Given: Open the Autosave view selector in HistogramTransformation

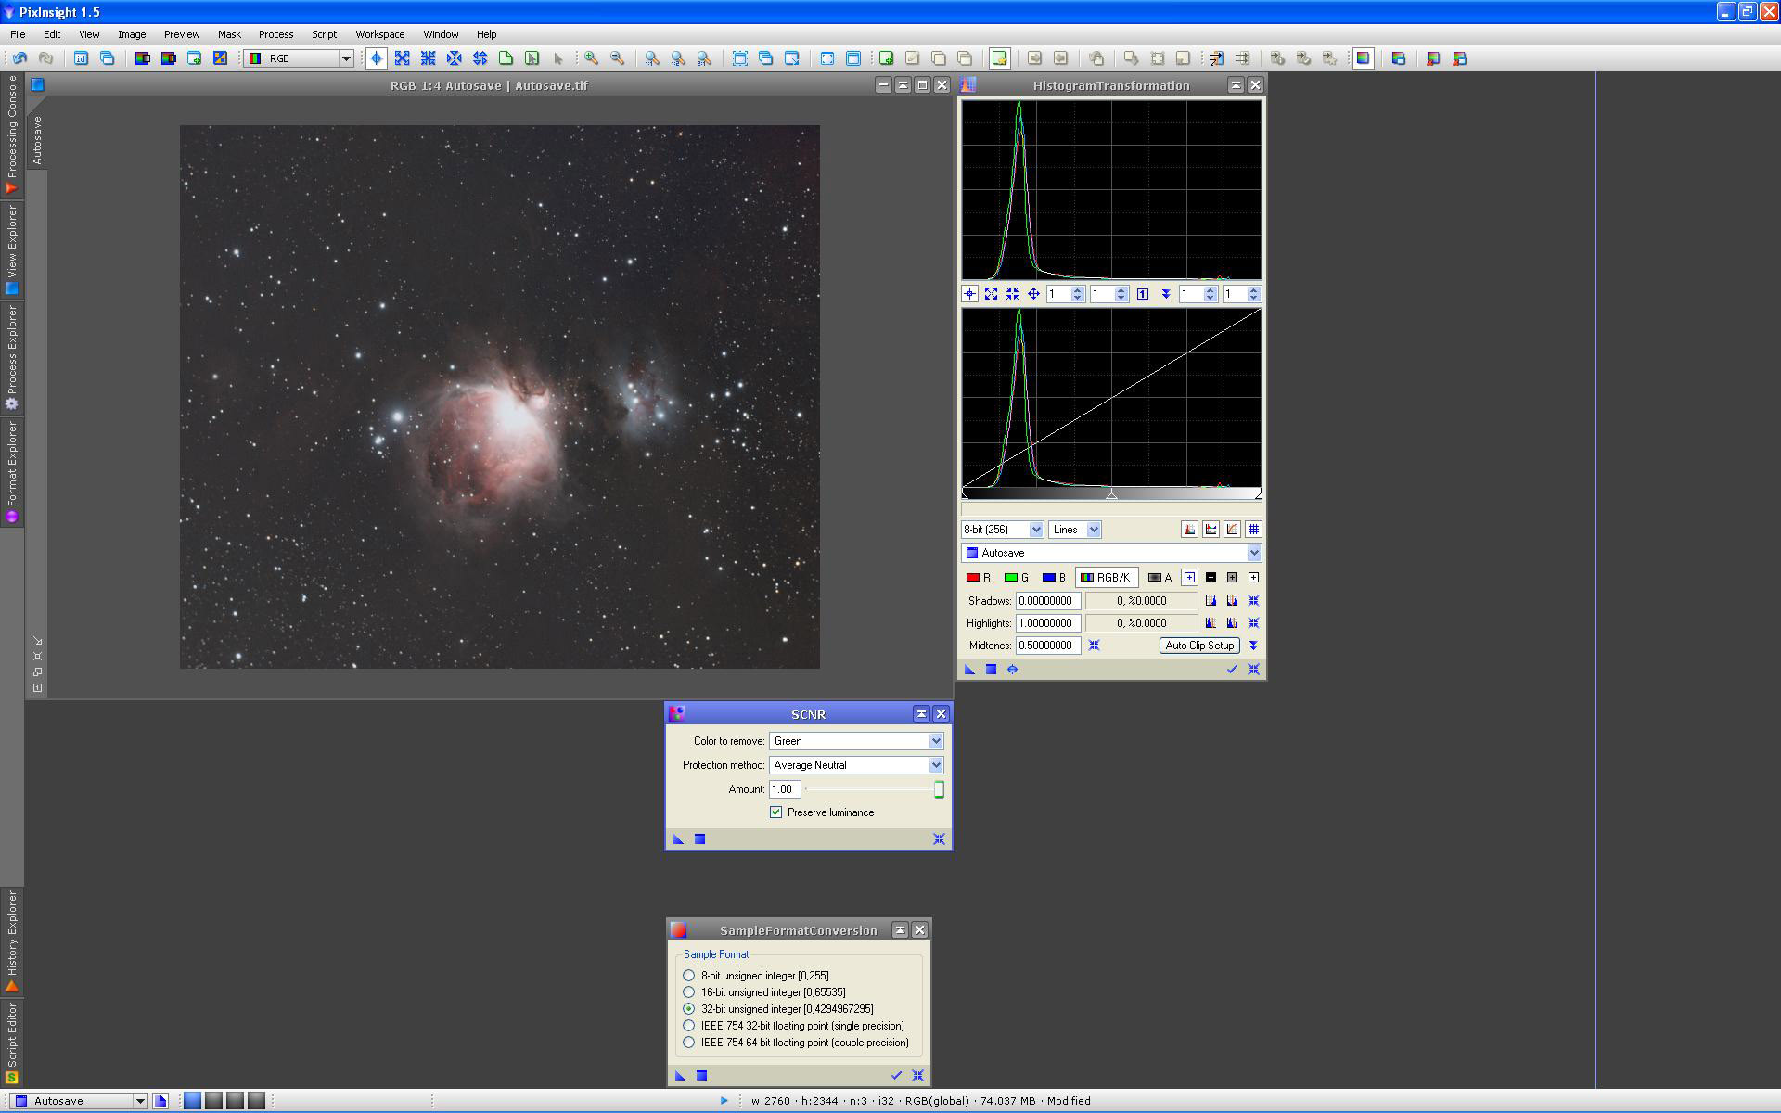Looking at the screenshot, I should [1111, 553].
